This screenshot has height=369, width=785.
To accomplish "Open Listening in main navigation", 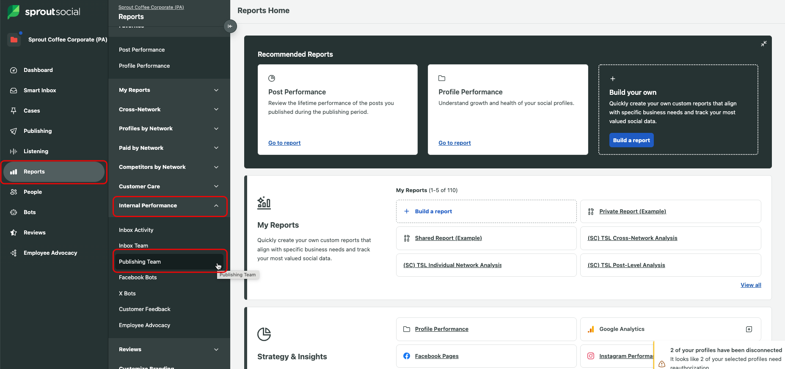I will click(x=36, y=151).
